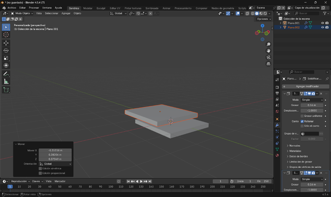Toggle camera view with the camera icon
This screenshot has height=197, width=331.
[268, 57]
